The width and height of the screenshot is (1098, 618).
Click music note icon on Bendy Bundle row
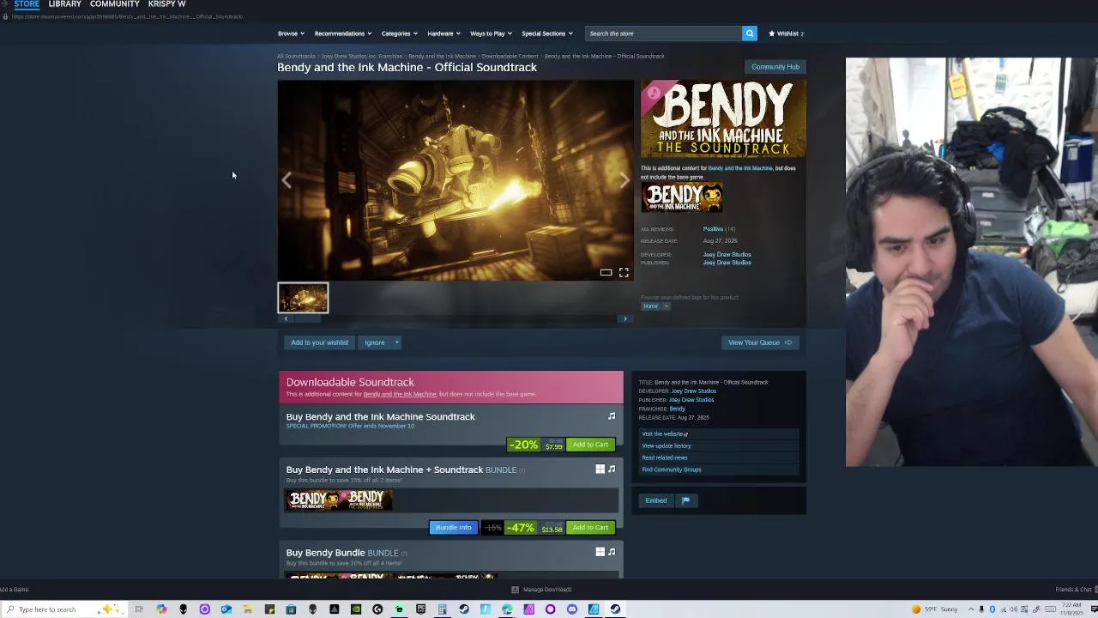coord(612,552)
